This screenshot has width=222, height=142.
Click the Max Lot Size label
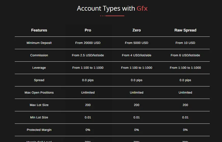point(39,105)
